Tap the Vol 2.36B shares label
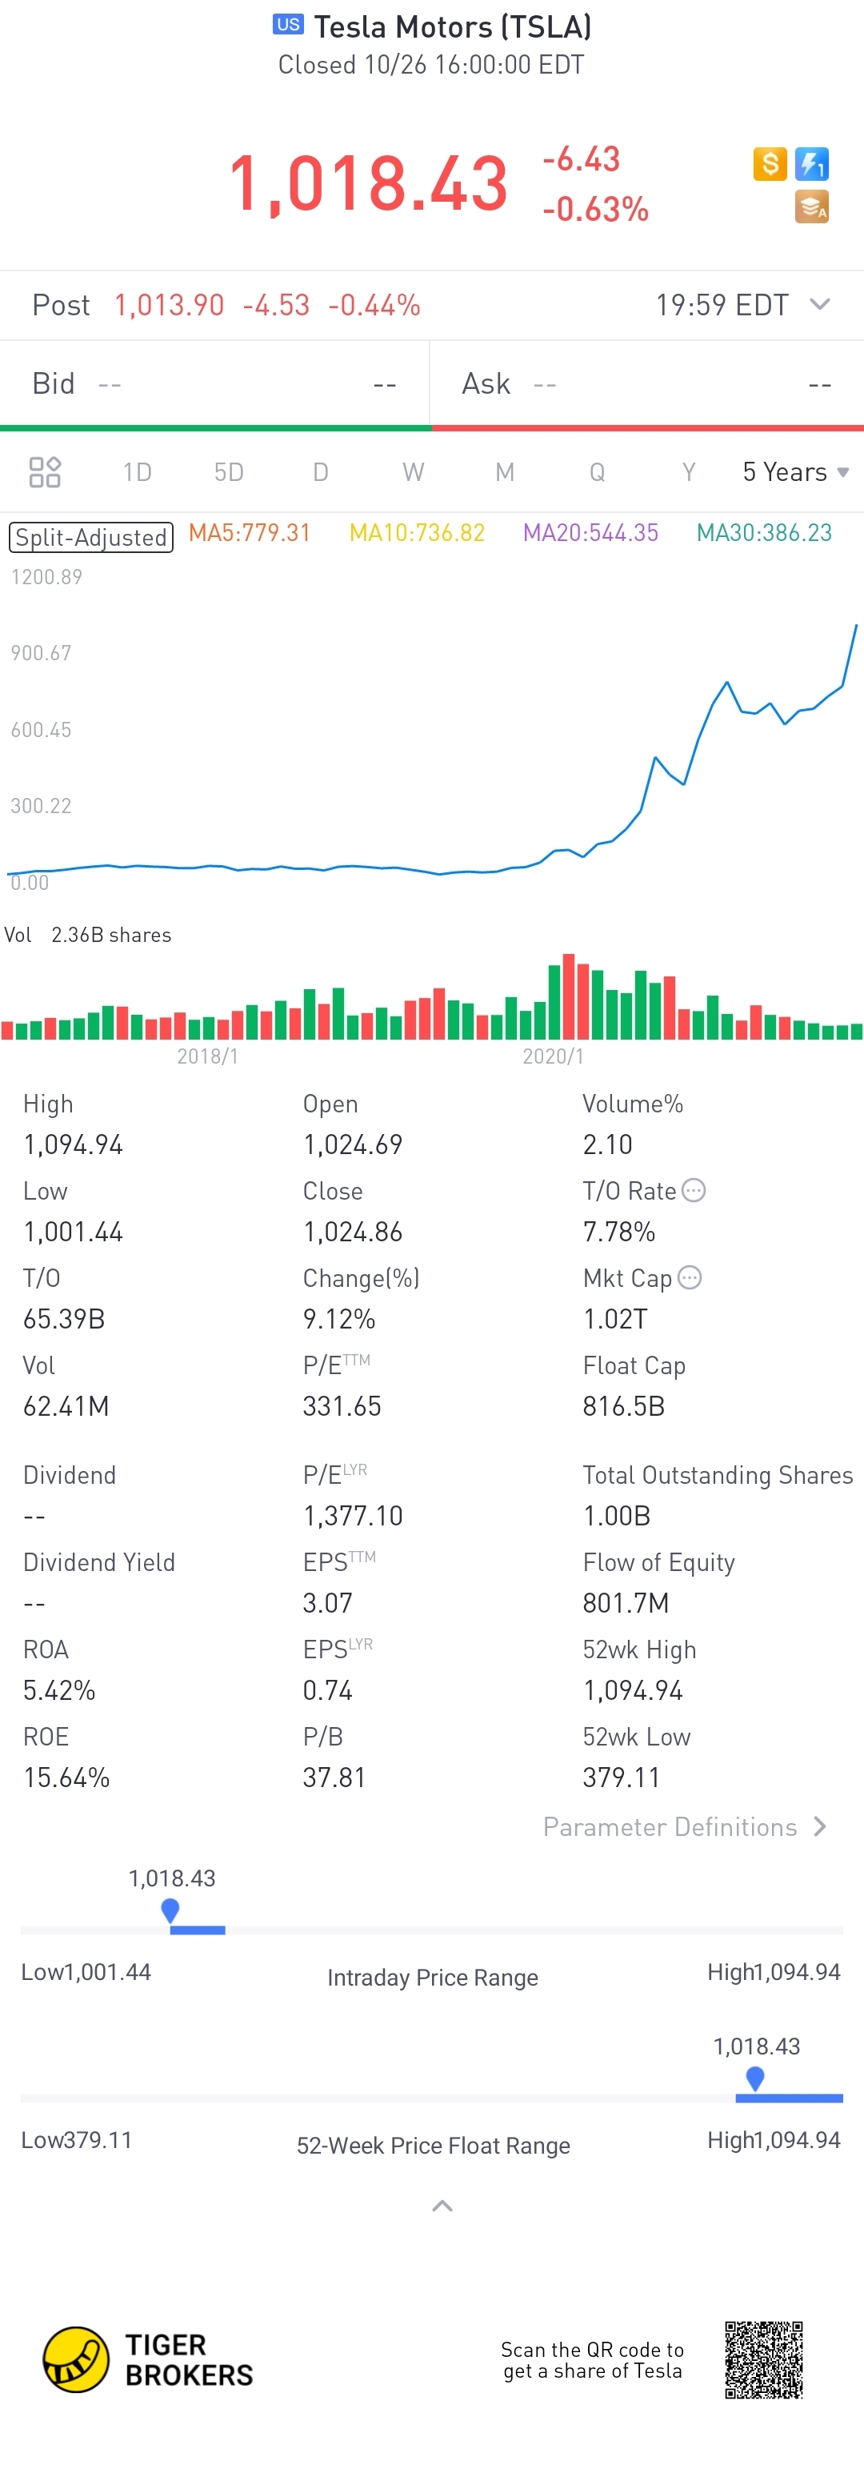 tap(88, 934)
